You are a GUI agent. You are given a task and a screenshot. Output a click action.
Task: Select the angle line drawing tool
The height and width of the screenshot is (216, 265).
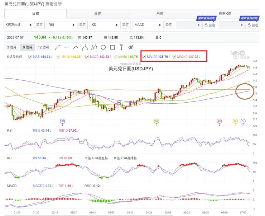click(x=76, y=47)
